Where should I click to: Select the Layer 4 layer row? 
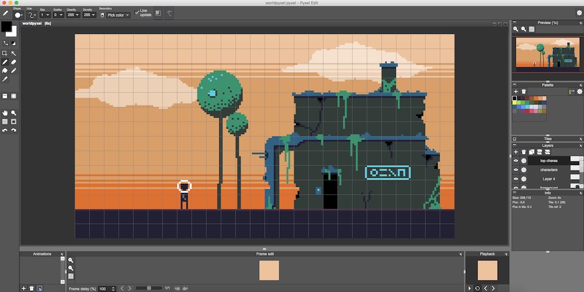click(549, 178)
